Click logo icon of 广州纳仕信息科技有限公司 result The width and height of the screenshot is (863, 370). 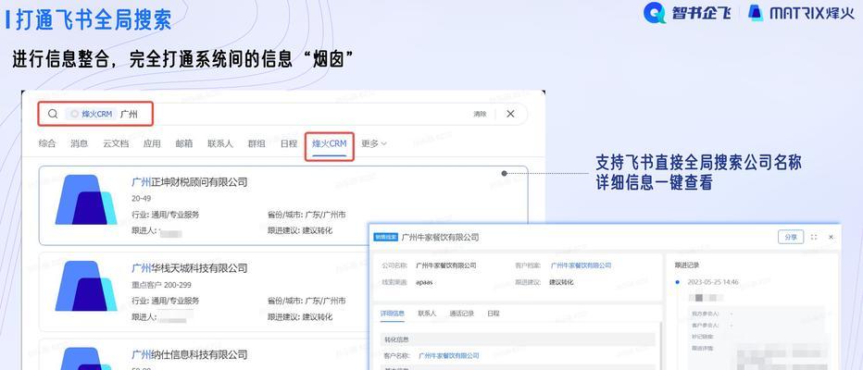(x=86, y=359)
